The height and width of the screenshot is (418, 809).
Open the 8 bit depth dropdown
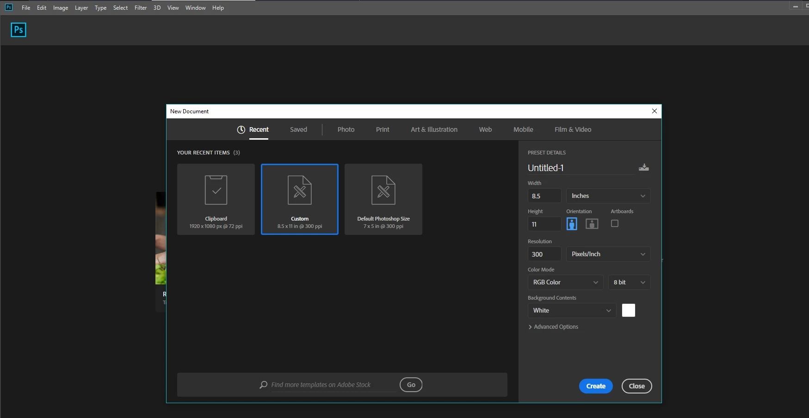point(629,283)
